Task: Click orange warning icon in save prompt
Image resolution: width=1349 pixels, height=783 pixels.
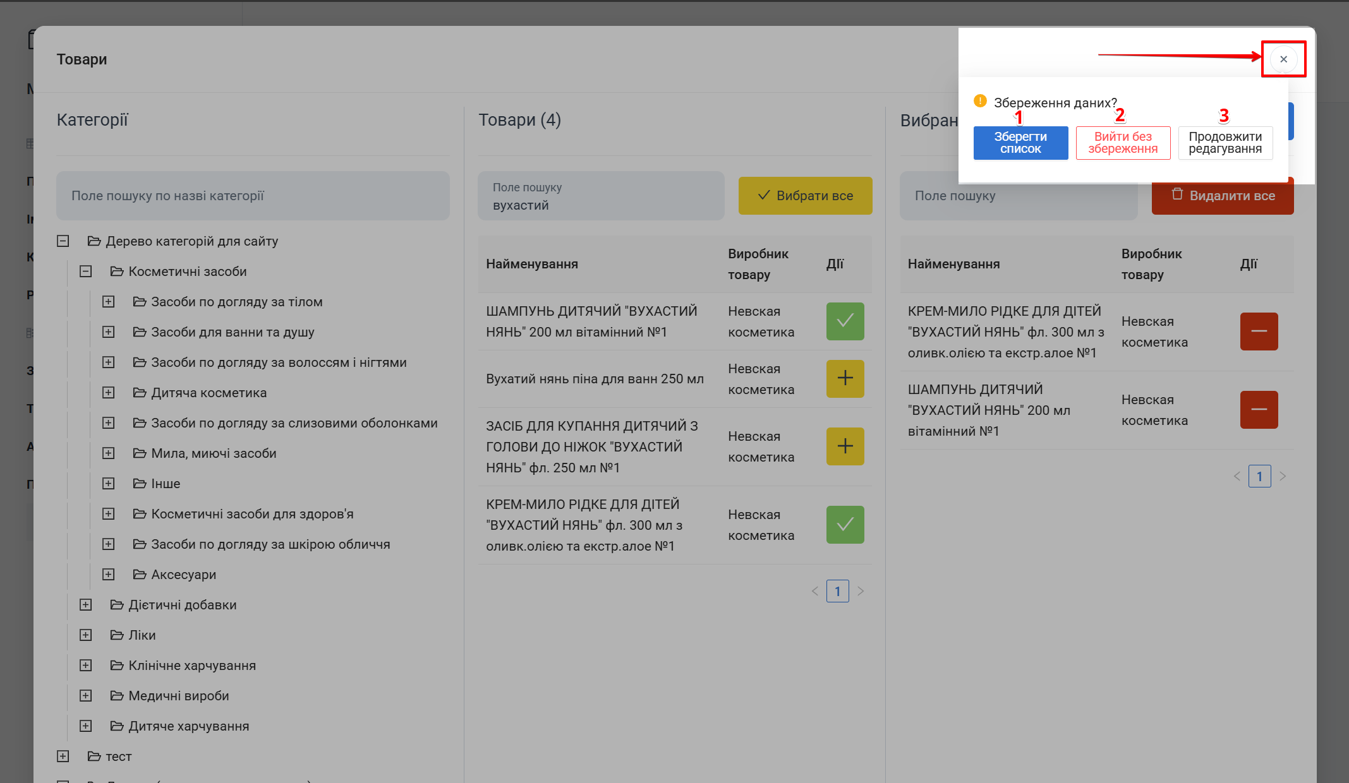Action: coord(980,101)
